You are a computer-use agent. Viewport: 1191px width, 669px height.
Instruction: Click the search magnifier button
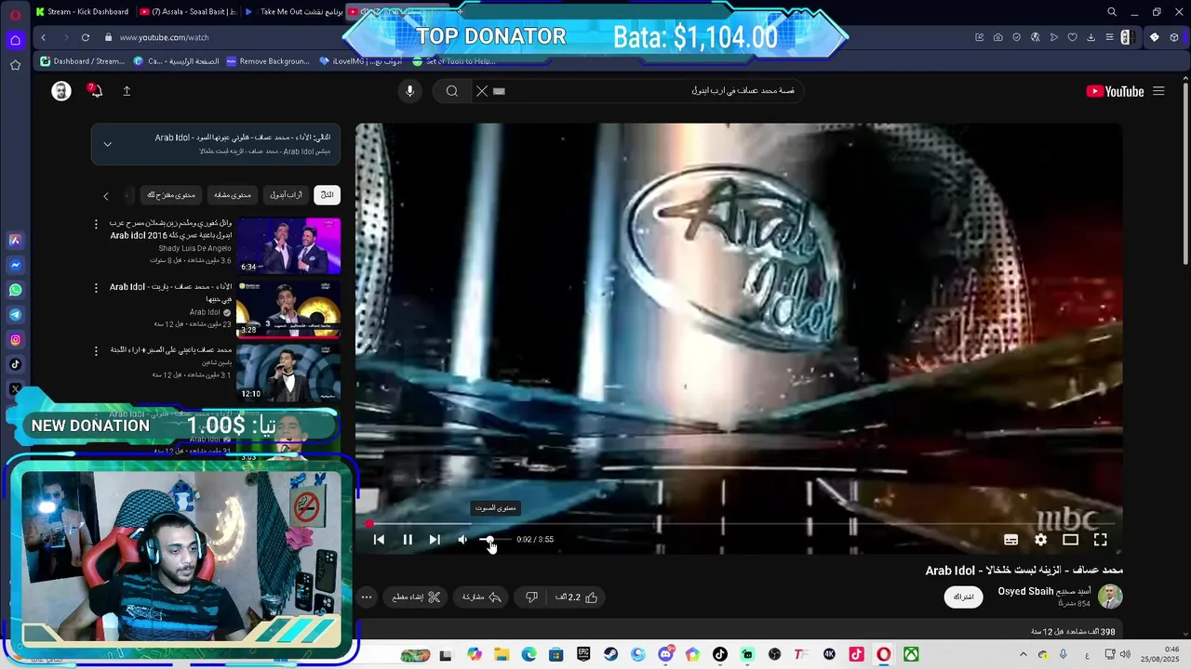tap(452, 91)
